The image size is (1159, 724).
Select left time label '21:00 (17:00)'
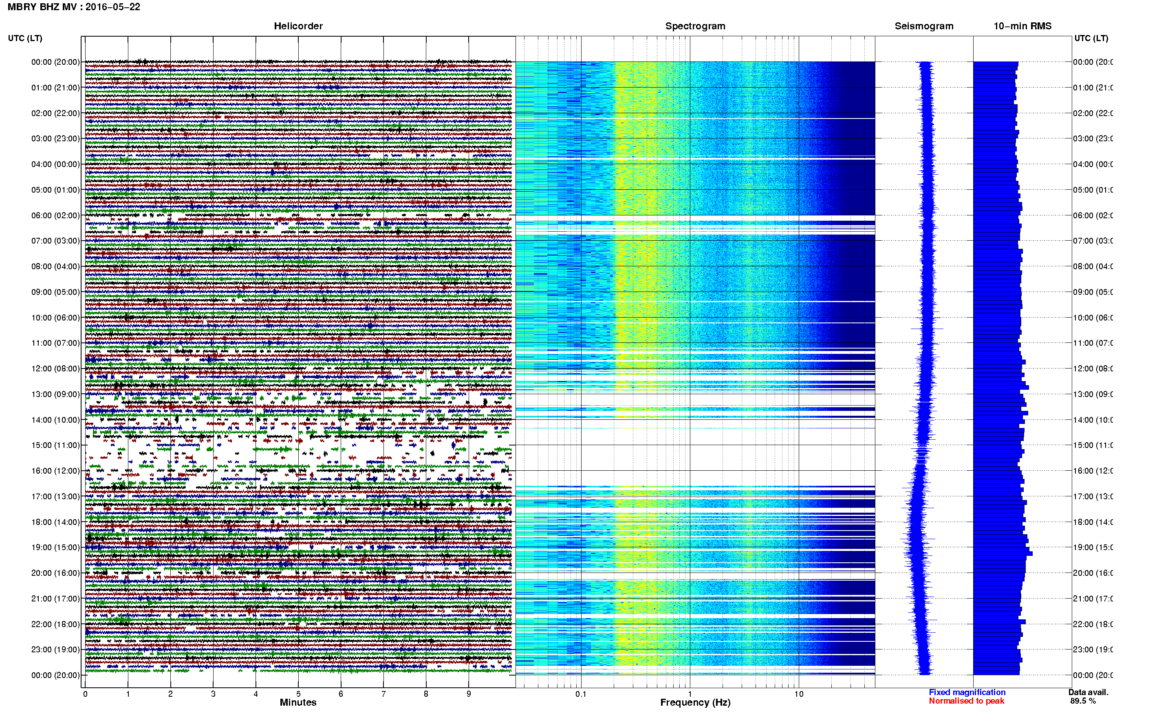point(55,599)
